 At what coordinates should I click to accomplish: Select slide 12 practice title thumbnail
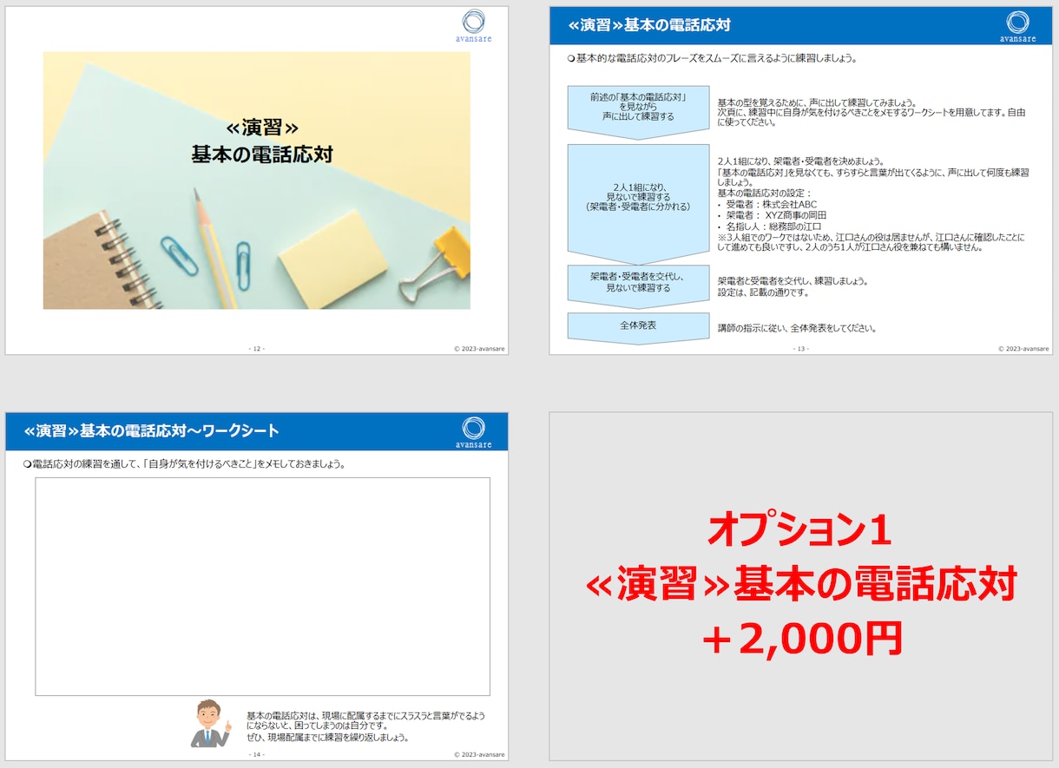tap(257, 181)
